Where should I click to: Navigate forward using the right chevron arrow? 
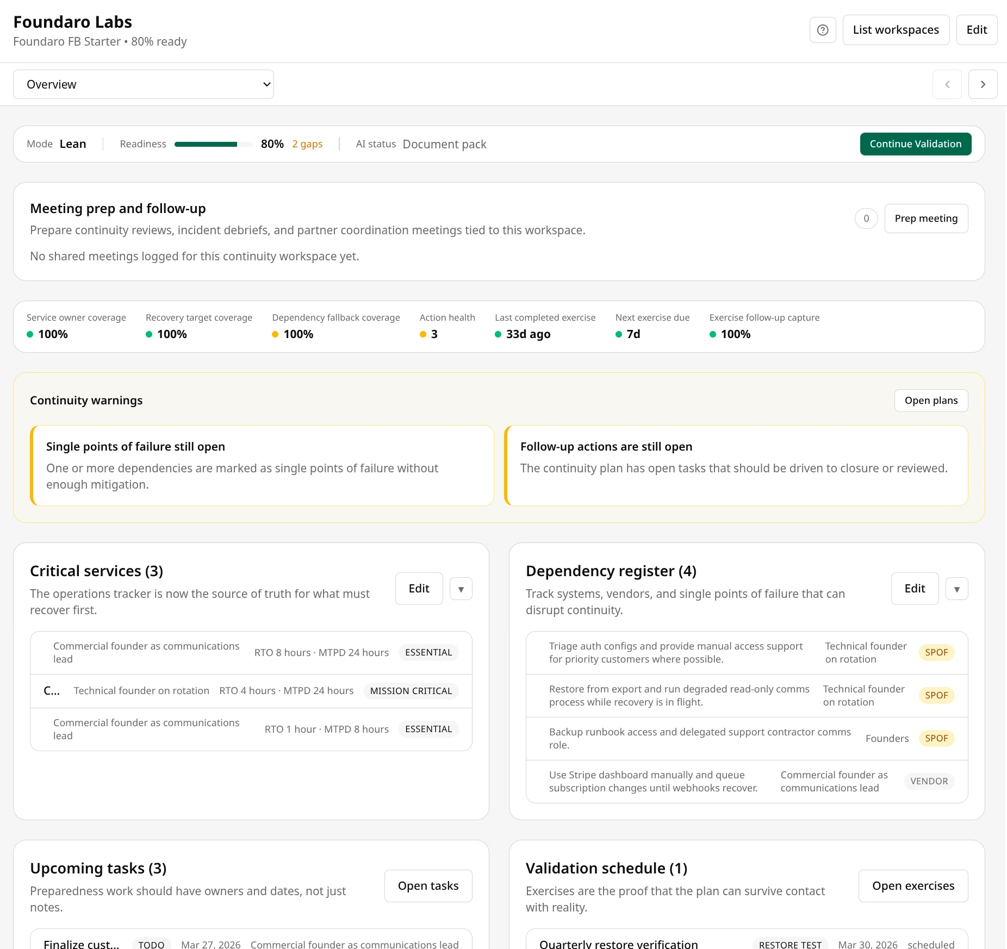pyautogui.click(x=983, y=84)
